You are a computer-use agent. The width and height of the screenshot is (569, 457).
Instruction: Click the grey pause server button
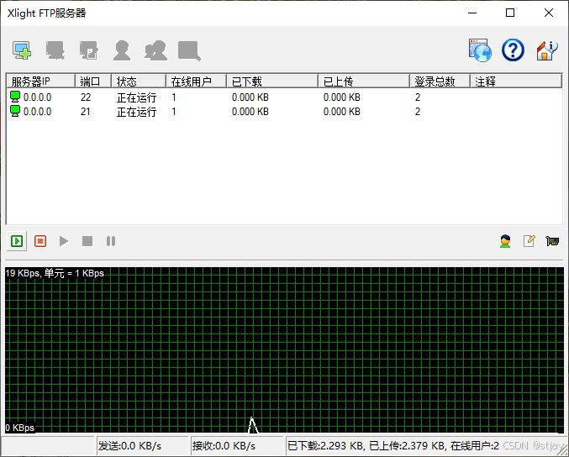coord(111,241)
